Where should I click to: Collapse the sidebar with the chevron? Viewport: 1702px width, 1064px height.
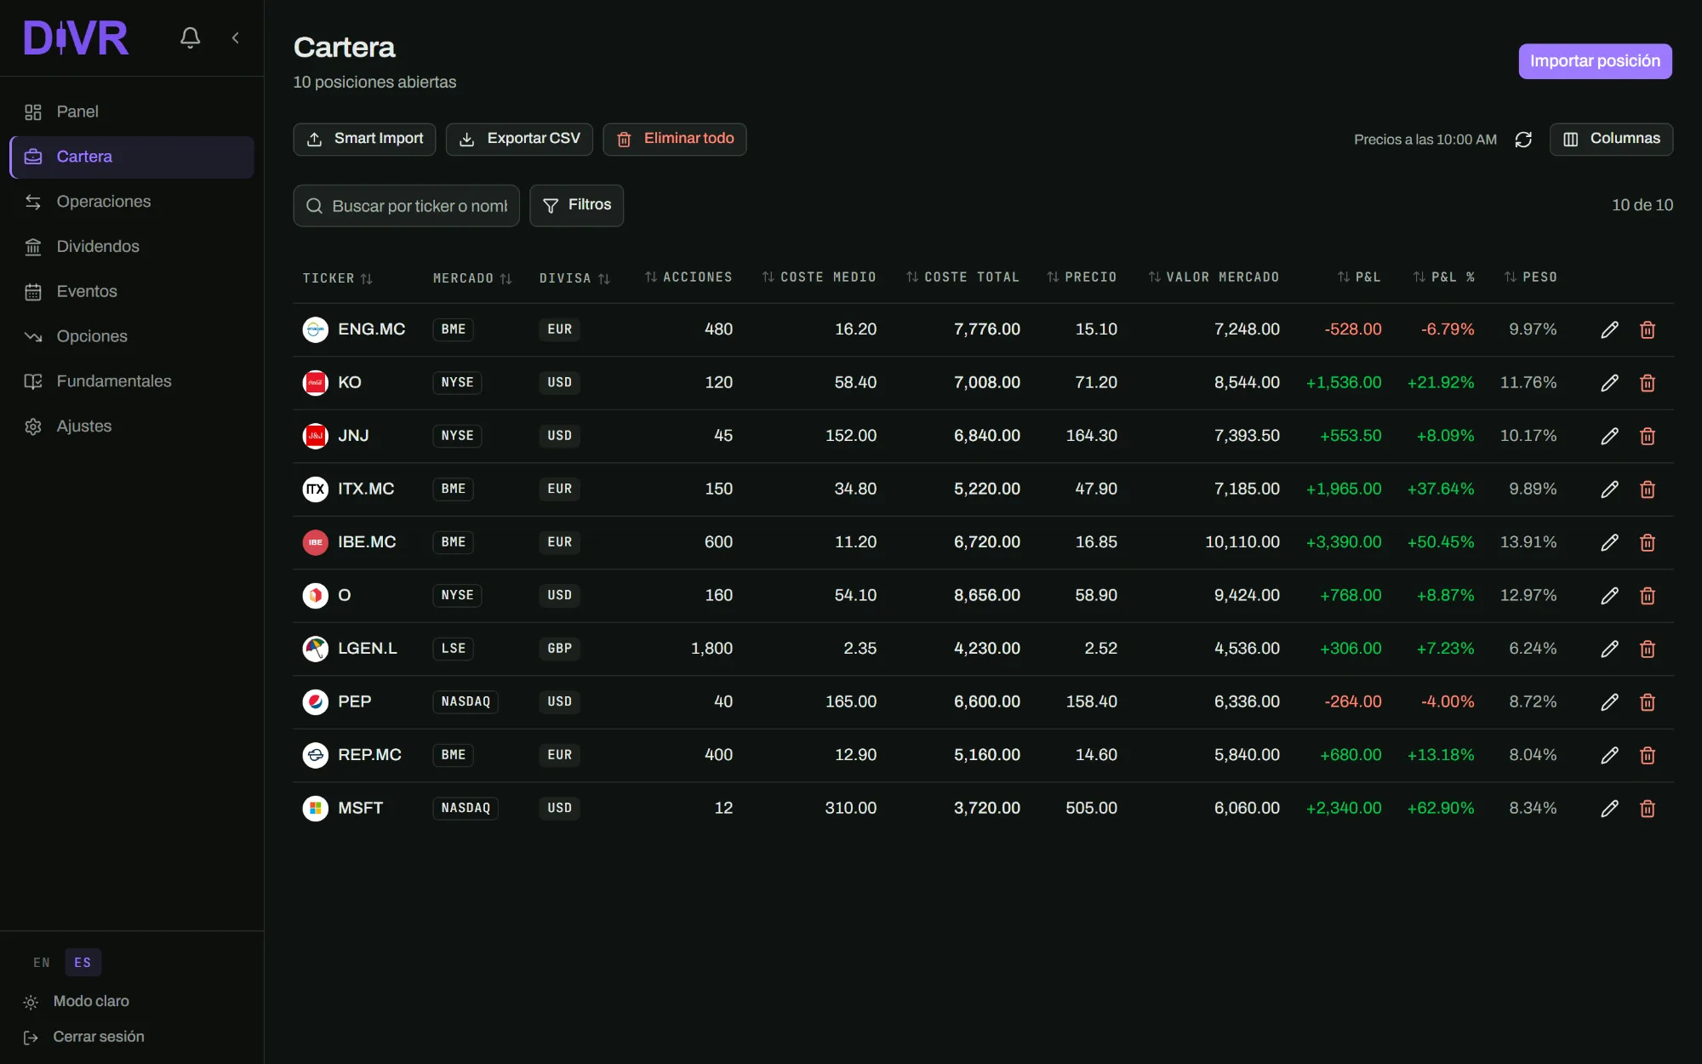tap(236, 37)
